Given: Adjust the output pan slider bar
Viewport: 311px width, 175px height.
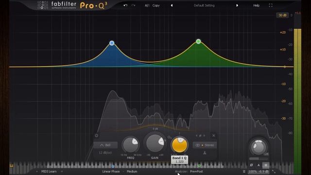Looking at the screenshot, I should coord(259,159).
